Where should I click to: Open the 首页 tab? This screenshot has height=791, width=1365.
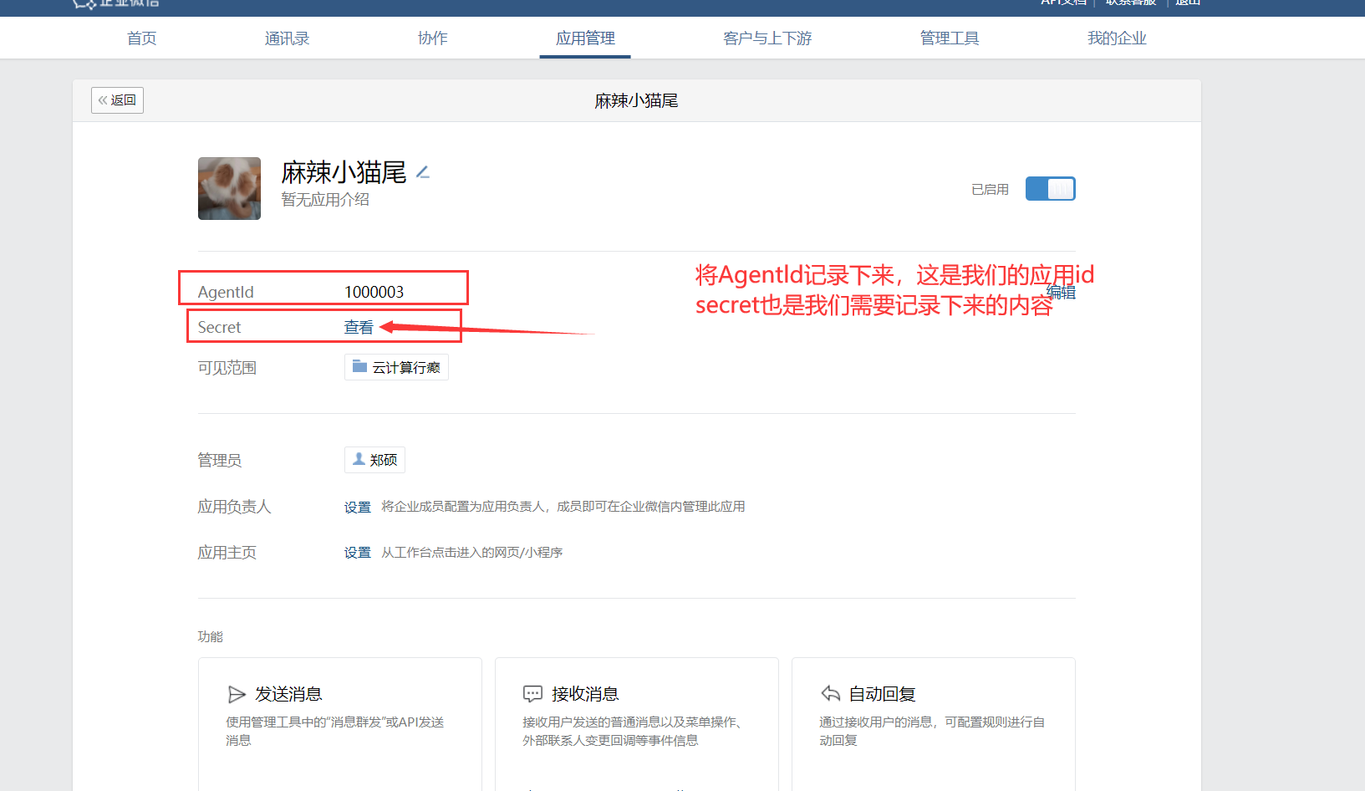(142, 38)
